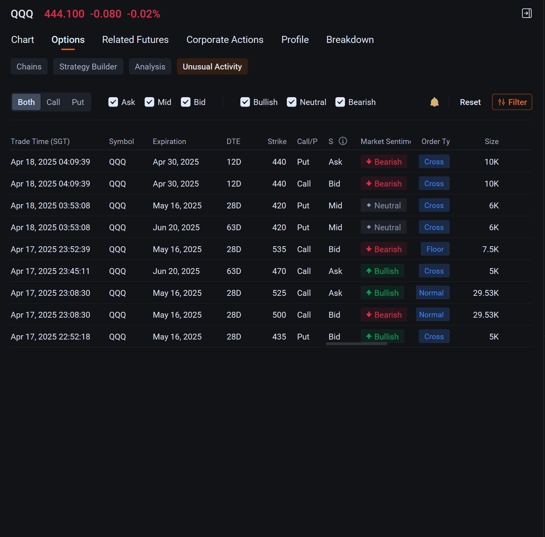Click the strike value 535
Viewport: 545px width, 537px height.
point(279,249)
